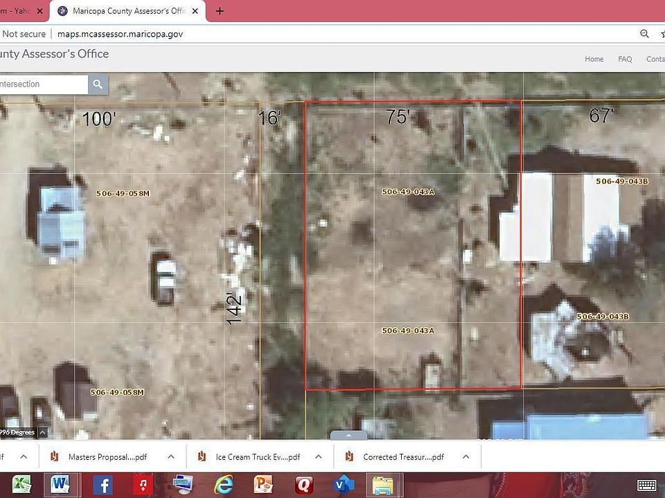Go to the Home page link
665x498 pixels.
(x=594, y=59)
